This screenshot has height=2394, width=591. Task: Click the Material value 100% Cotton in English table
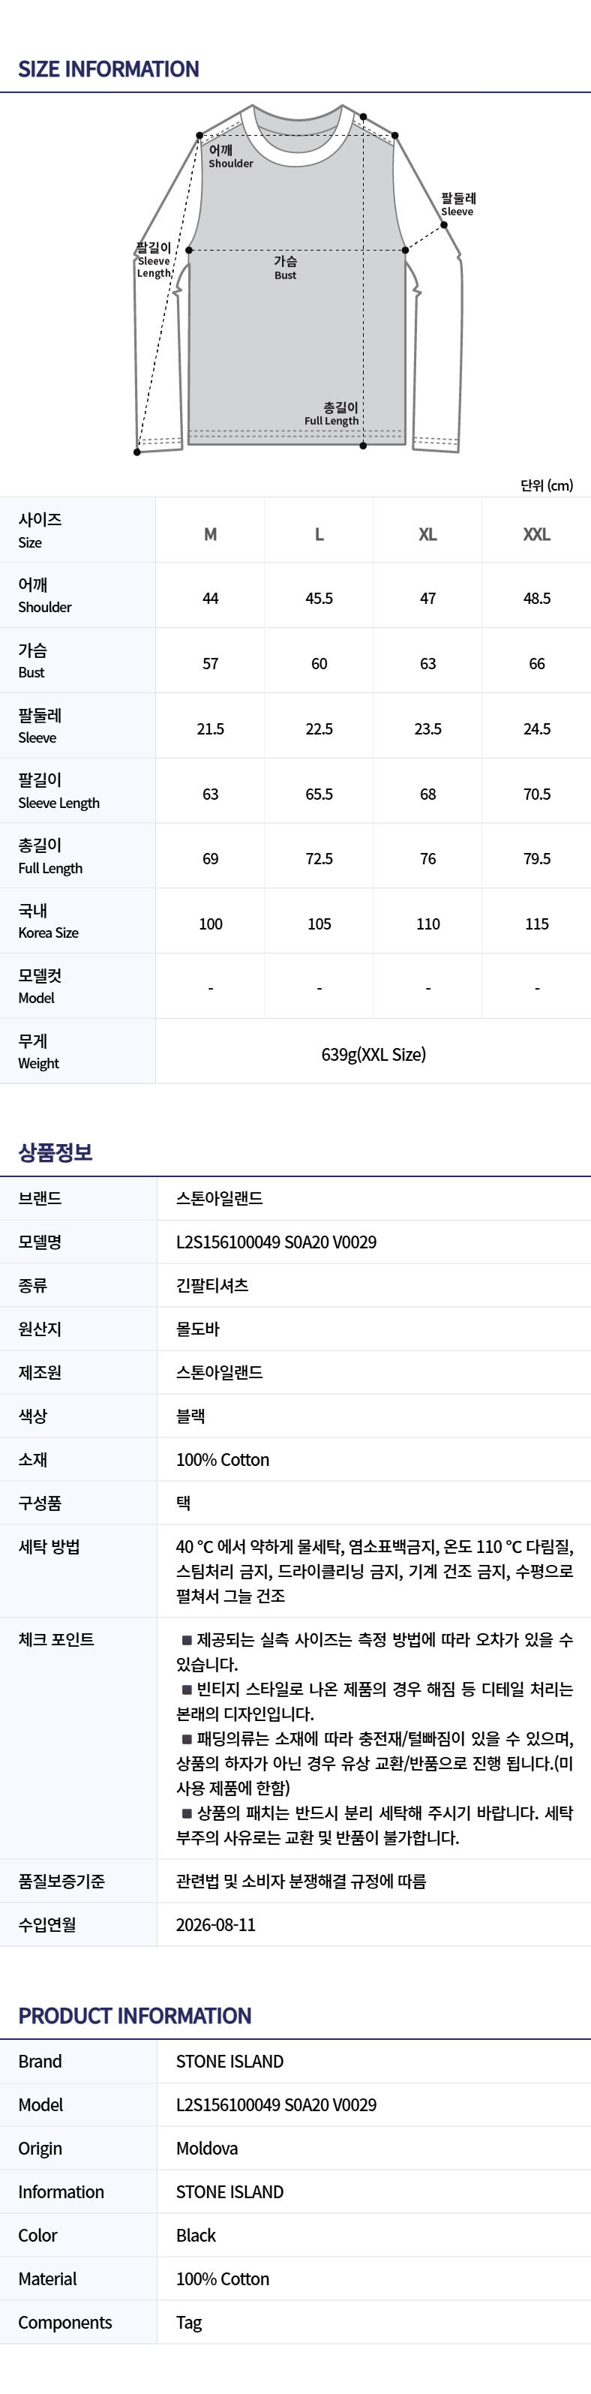pos(223,2278)
